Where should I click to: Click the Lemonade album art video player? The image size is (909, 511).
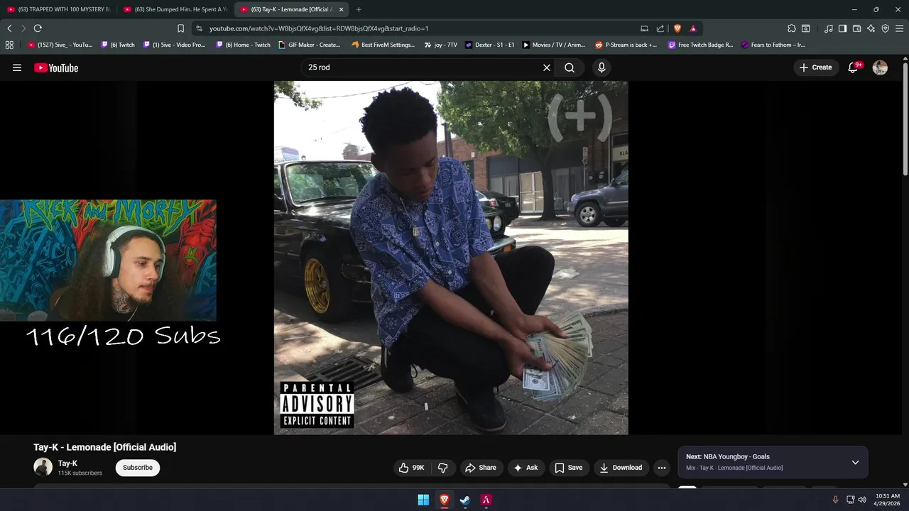coord(451,258)
